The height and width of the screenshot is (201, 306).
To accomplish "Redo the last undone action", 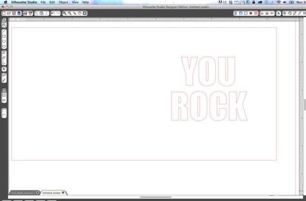I will [x=58, y=13].
